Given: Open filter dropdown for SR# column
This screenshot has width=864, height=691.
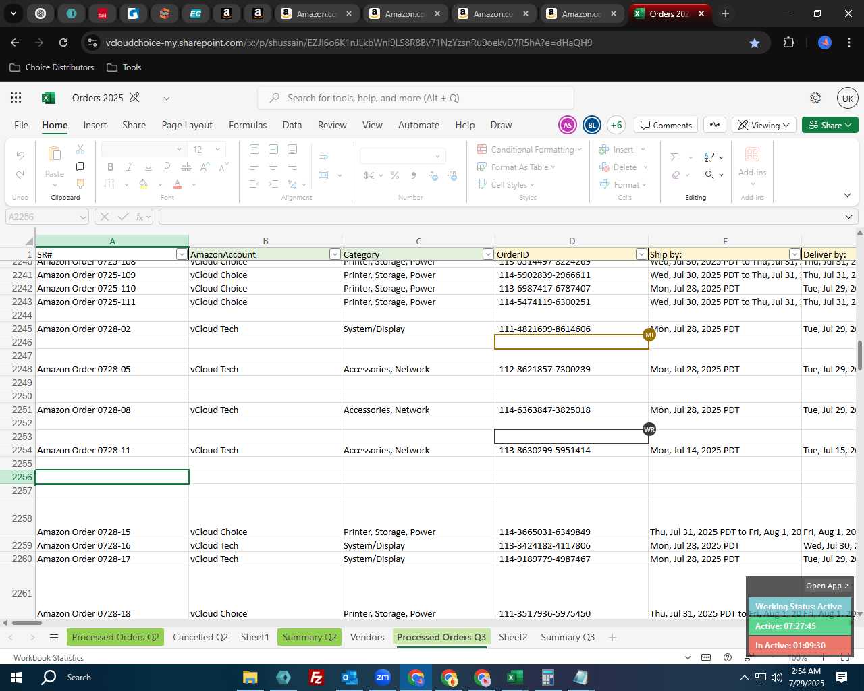Looking at the screenshot, I should point(181,254).
